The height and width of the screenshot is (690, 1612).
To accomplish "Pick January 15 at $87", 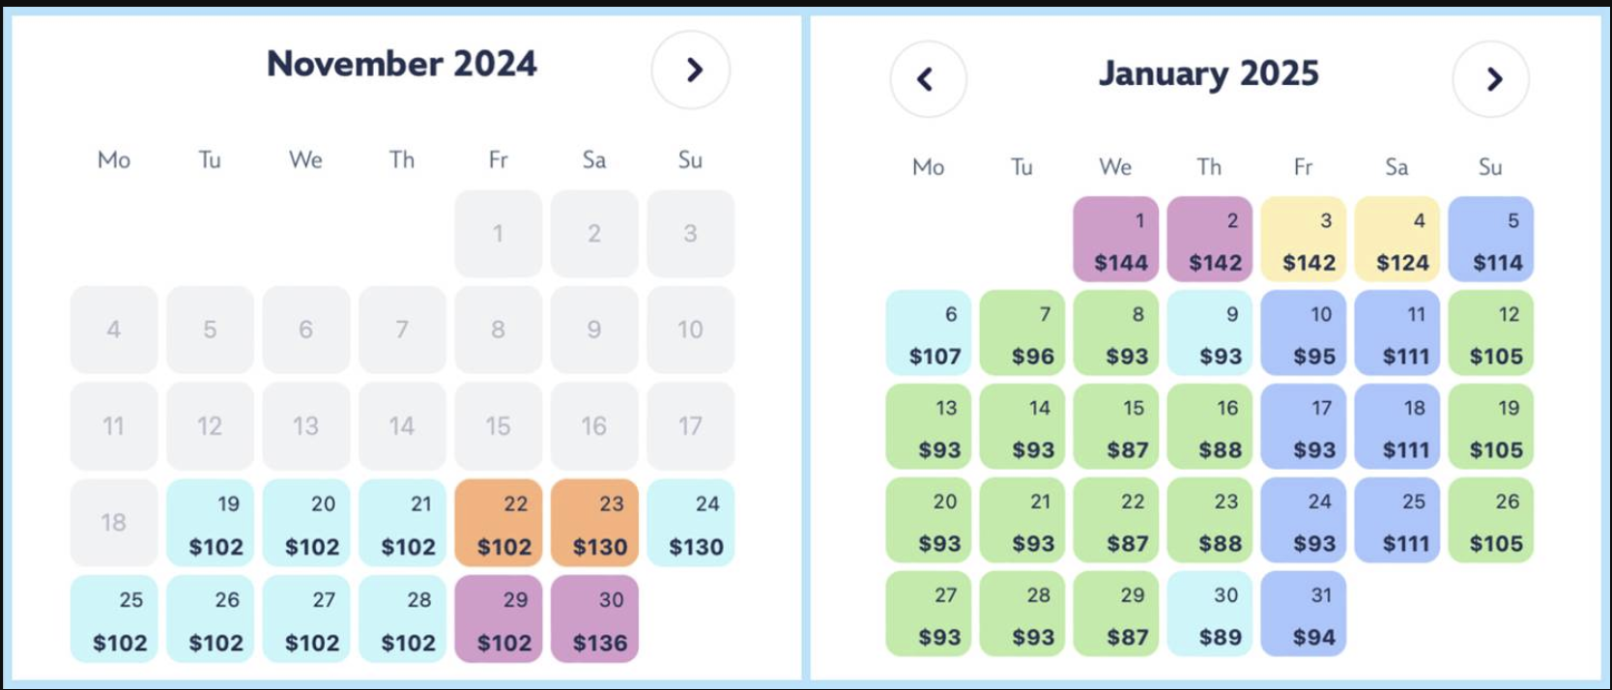I will click(1116, 427).
